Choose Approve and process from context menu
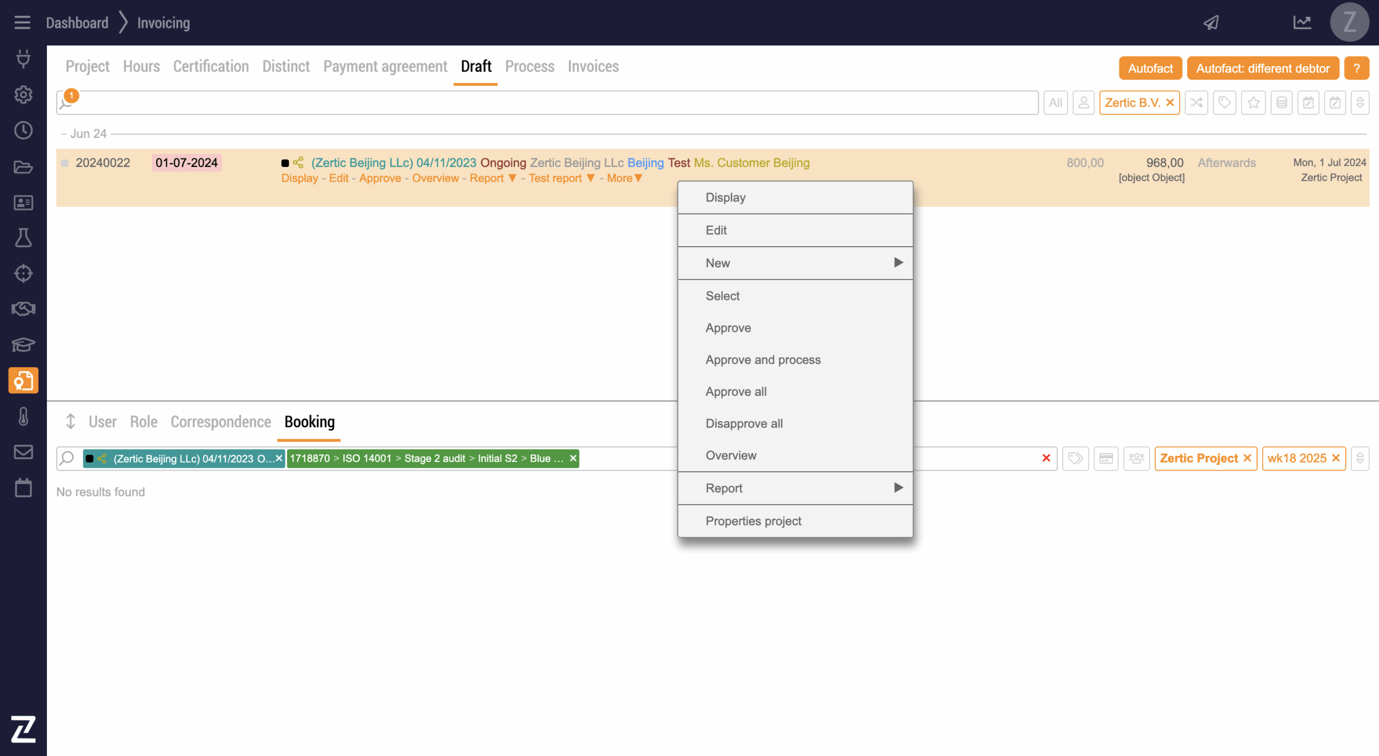Viewport: 1379px width, 756px height. pyautogui.click(x=763, y=360)
